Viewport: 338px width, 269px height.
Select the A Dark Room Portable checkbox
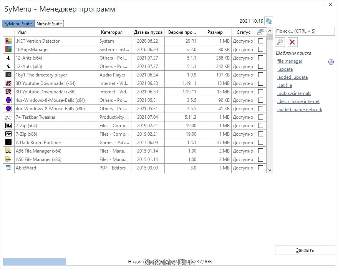260,142
